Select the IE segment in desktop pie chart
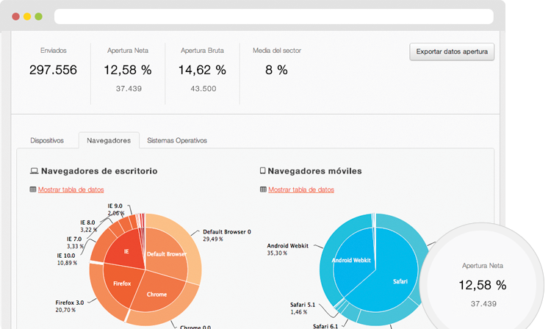Image resolution: width=551 pixels, height=329 pixels. point(126,252)
